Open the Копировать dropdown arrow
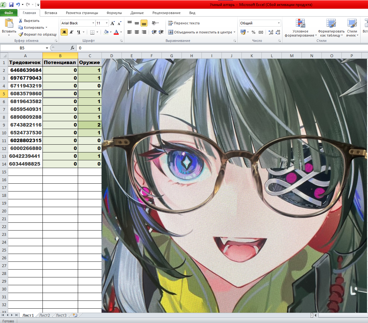The height and width of the screenshot is (323, 368). (46, 27)
